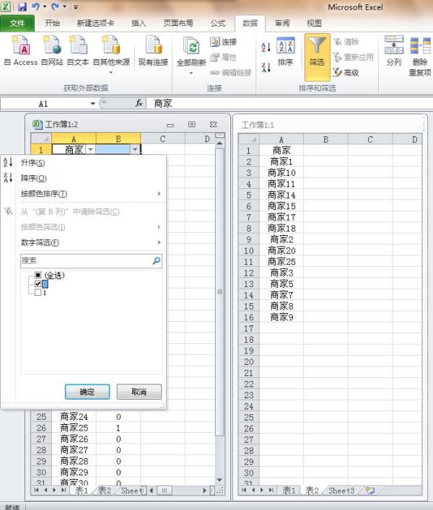
Task: Open Advanced (高级) filter options
Action: 346,73
